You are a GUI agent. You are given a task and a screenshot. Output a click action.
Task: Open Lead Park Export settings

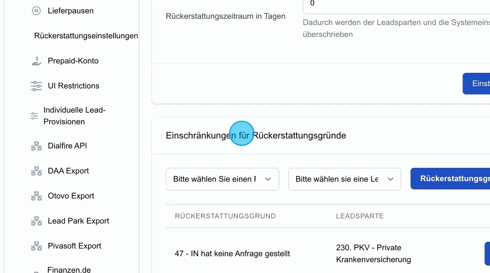(79, 221)
